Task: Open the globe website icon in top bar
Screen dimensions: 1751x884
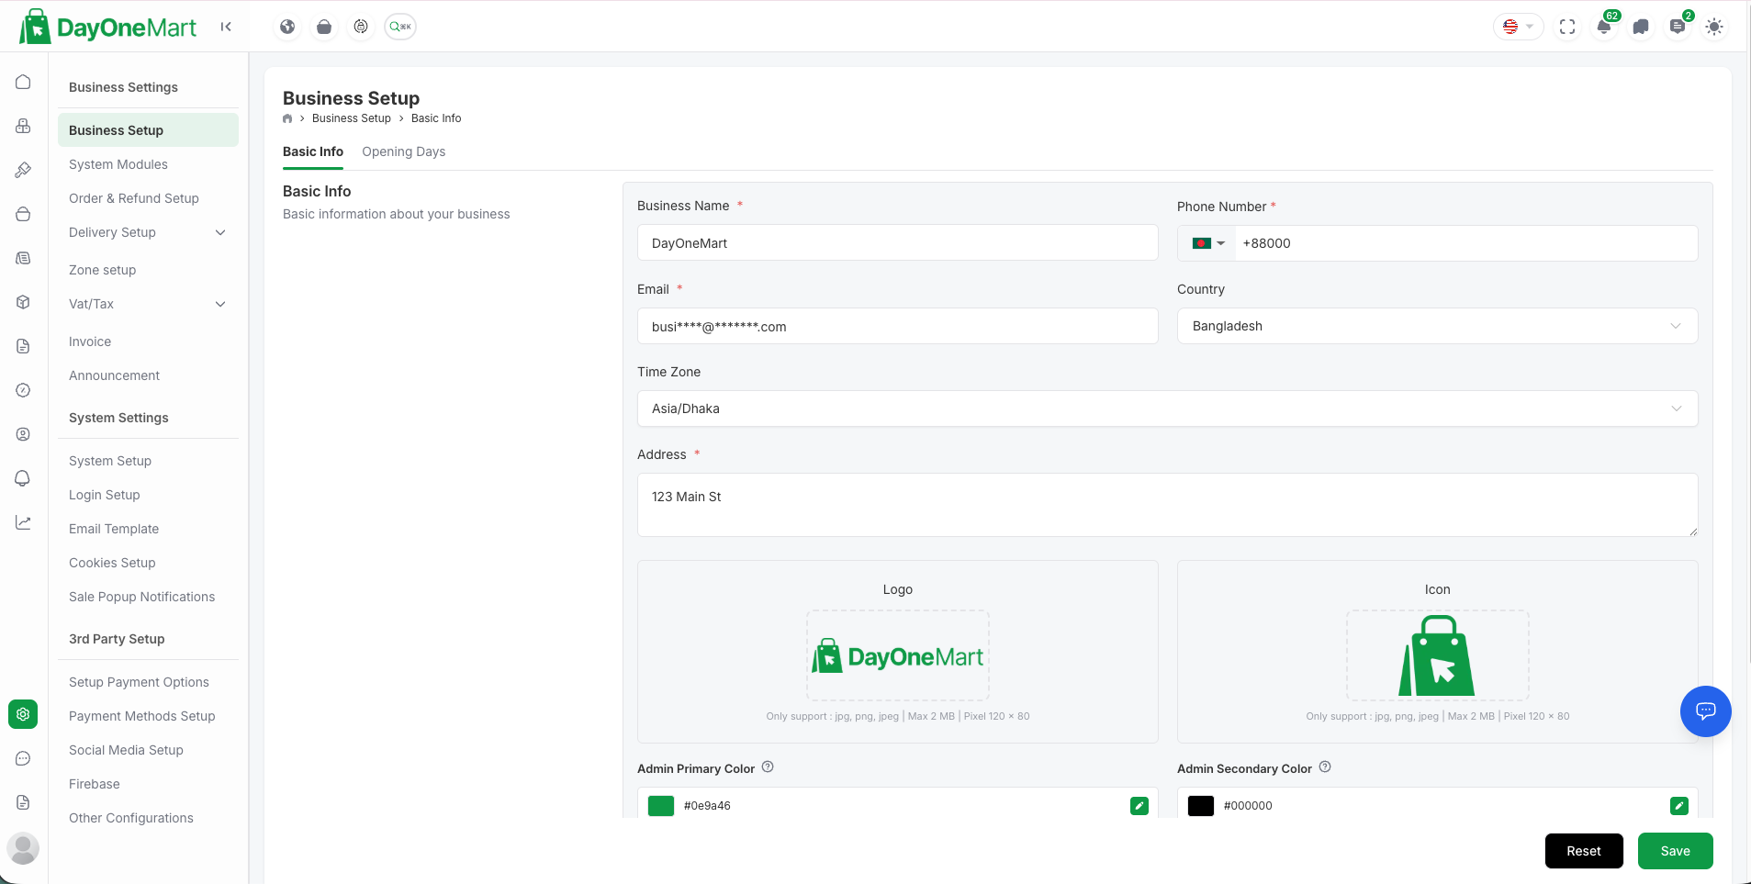Action: (287, 27)
